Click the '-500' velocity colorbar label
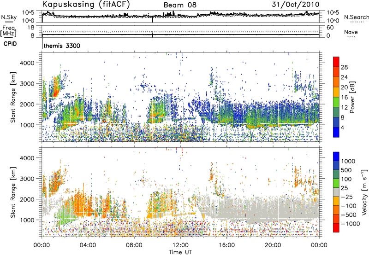369x255 pixels. point(349,215)
